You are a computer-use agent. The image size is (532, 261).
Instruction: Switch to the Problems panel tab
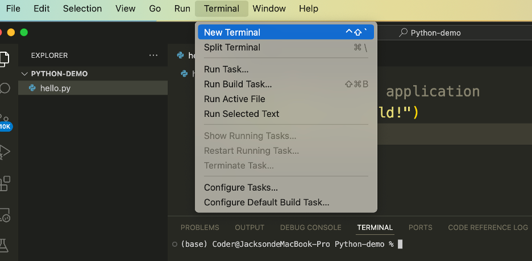199,228
